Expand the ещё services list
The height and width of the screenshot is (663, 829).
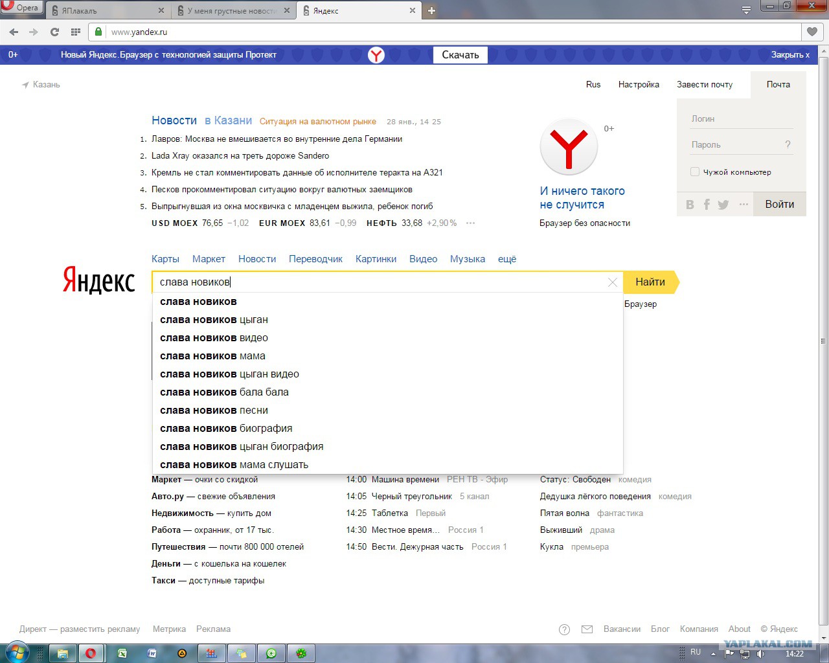click(x=507, y=259)
